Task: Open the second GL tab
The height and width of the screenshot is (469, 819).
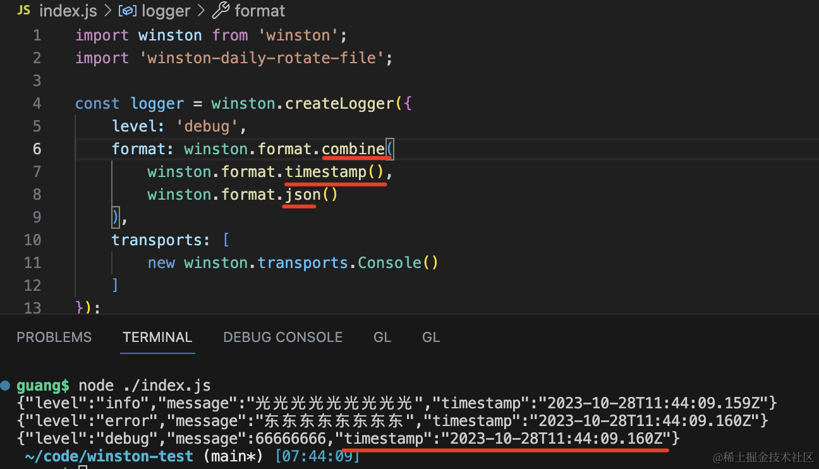Action: coord(431,338)
